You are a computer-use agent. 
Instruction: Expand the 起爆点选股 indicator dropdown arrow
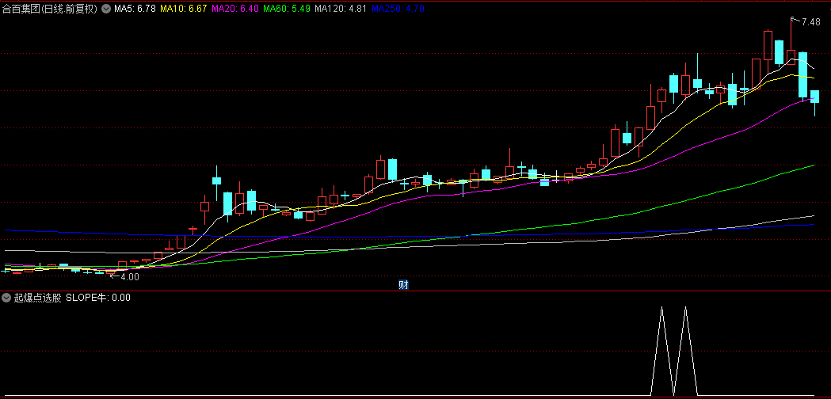click(6, 298)
